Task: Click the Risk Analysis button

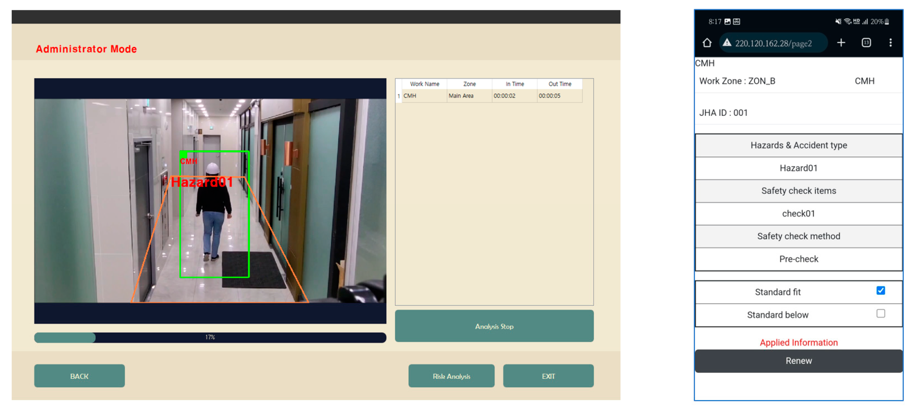Action: [451, 376]
